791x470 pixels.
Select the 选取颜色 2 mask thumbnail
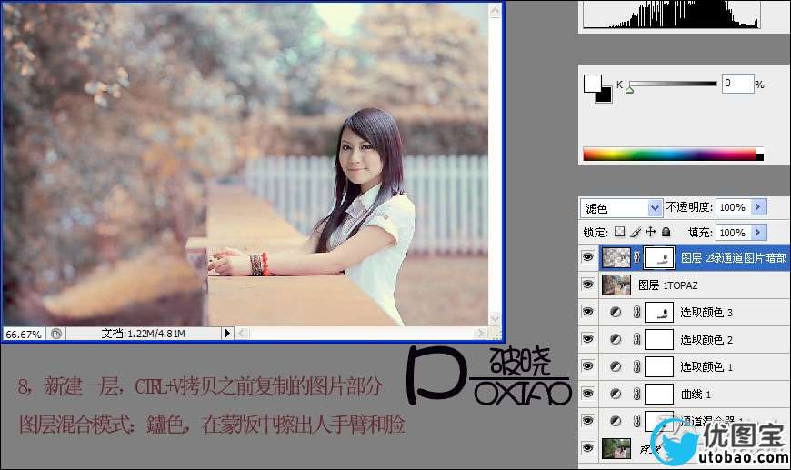[x=659, y=339]
